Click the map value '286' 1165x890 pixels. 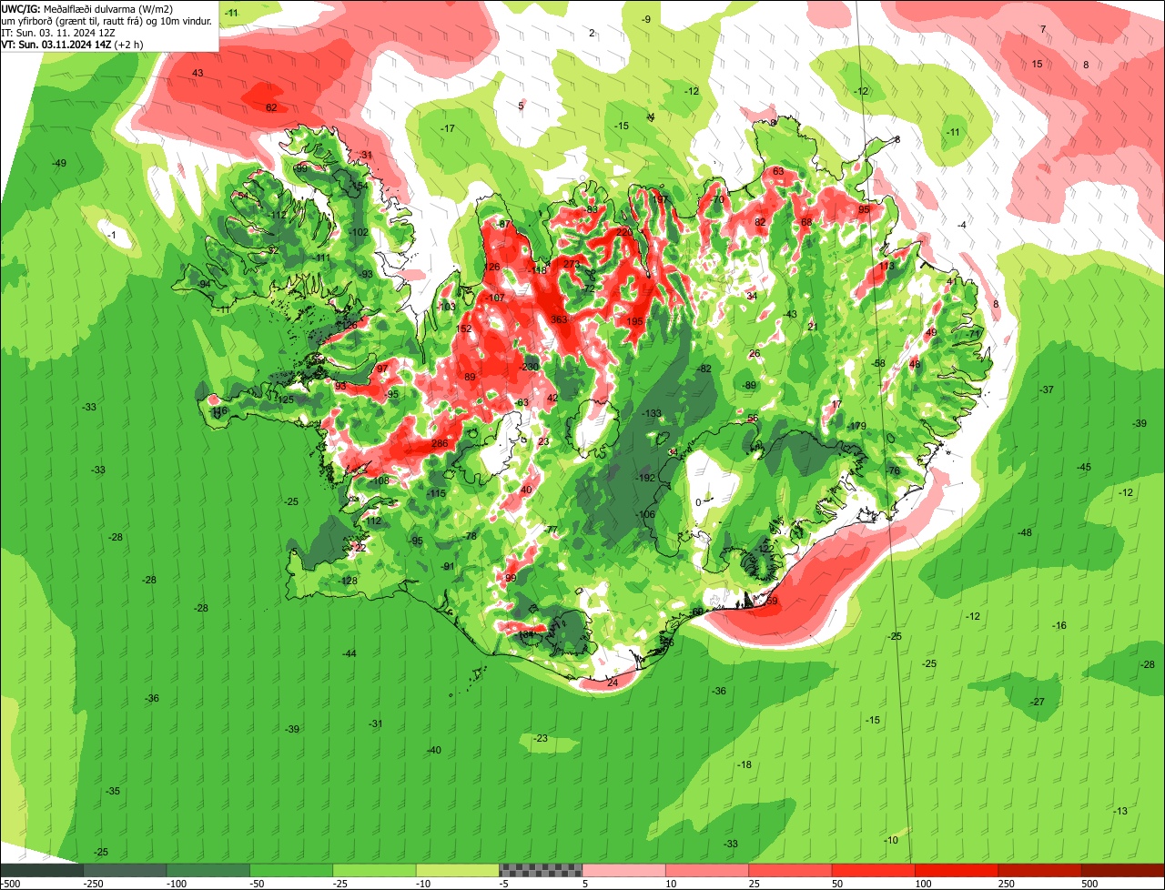click(440, 444)
